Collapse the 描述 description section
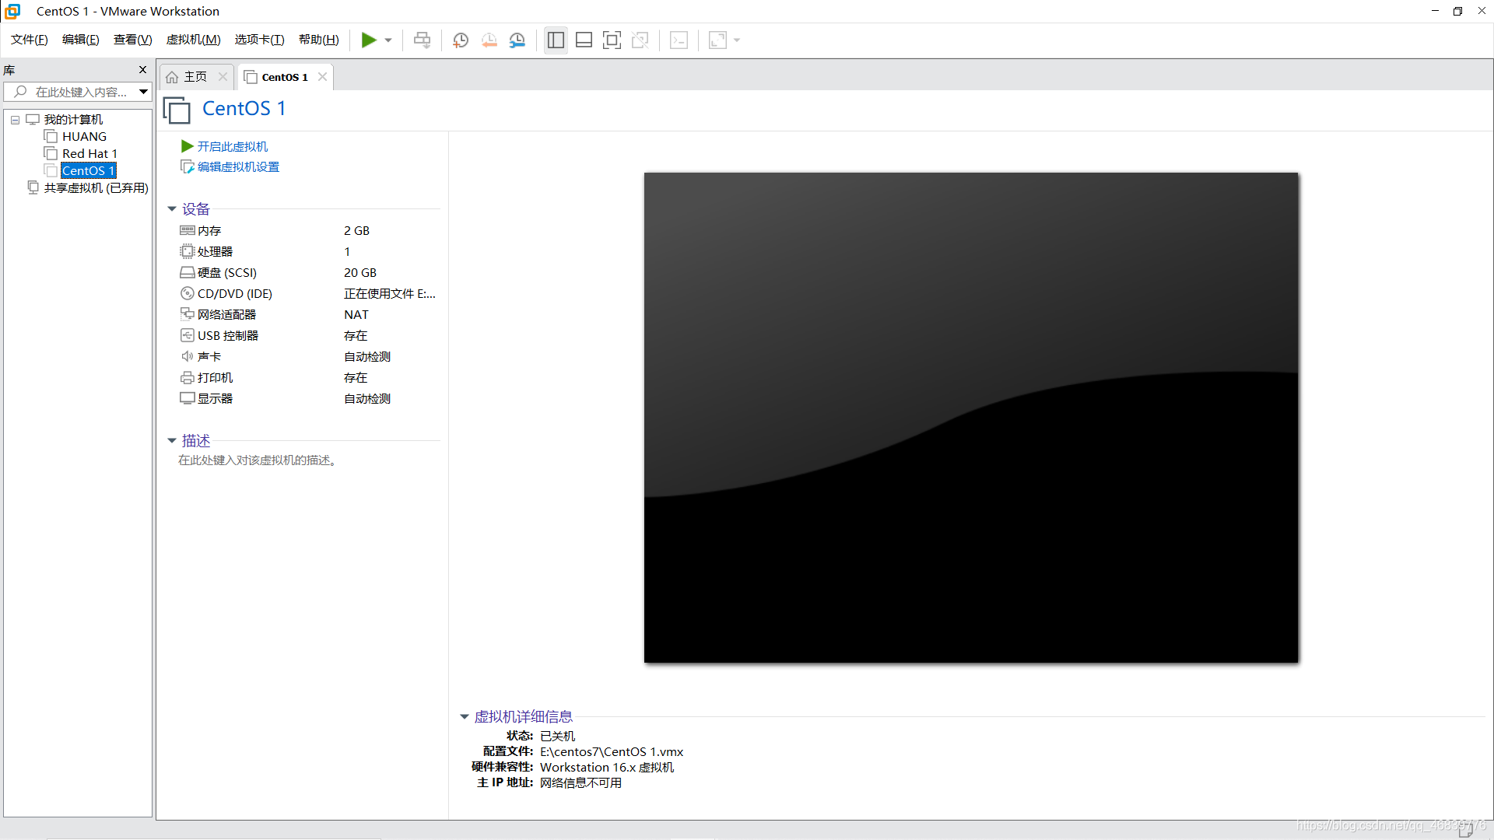 click(172, 441)
